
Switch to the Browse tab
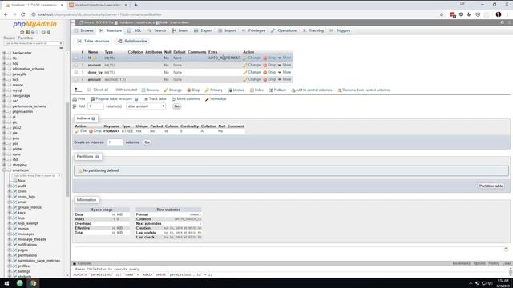tap(83, 30)
